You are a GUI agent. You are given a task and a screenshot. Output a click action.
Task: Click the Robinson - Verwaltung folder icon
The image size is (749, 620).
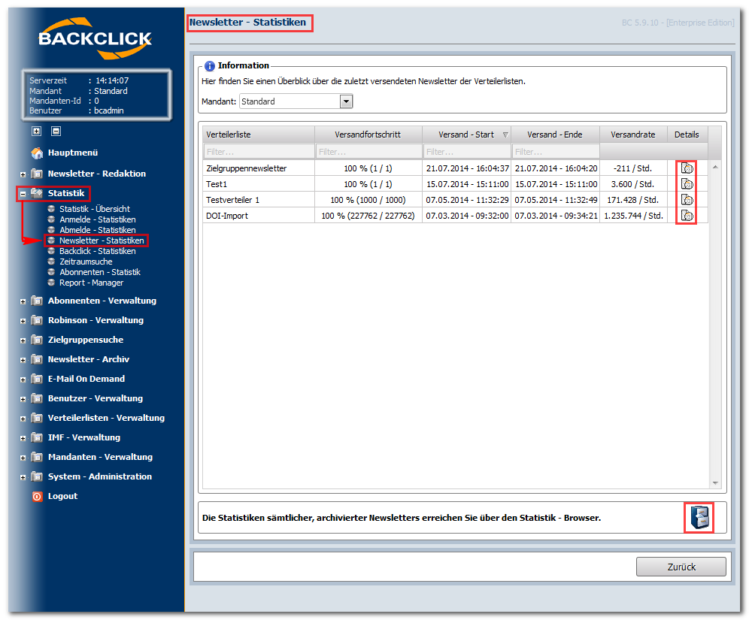(37, 320)
